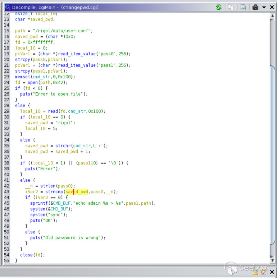Click highlighted saved_pwd in strncmp call
Viewport: 277px width, 278px height.
pos(77,192)
